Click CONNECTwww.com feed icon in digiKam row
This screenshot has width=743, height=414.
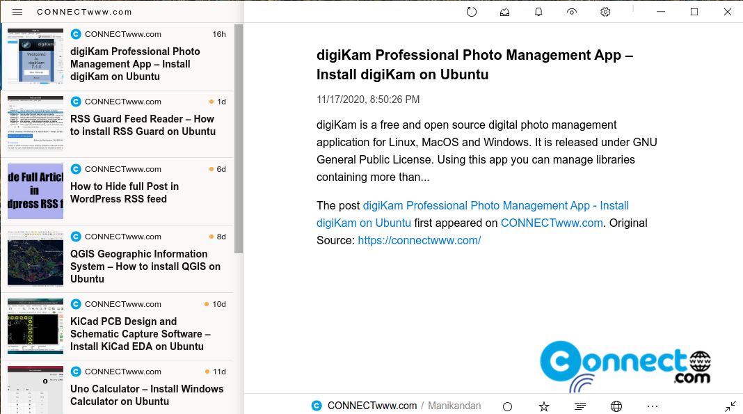point(76,34)
